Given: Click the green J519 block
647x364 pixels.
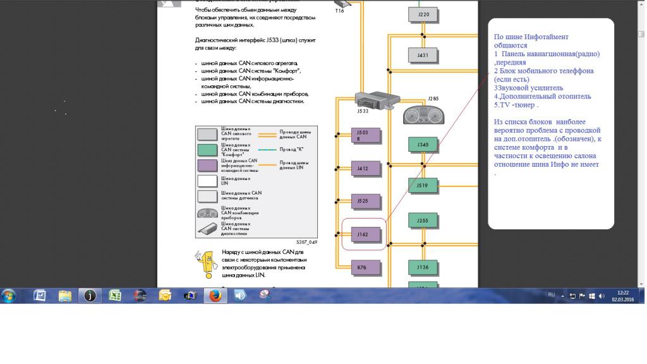Looking at the screenshot, I should (x=423, y=186).
